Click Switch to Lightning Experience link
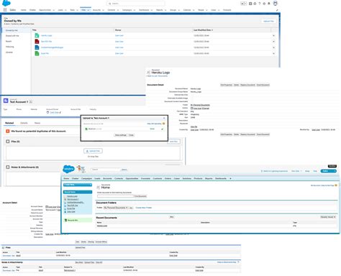This screenshot has height=276, width=341. pyautogui.click(x=276, y=171)
